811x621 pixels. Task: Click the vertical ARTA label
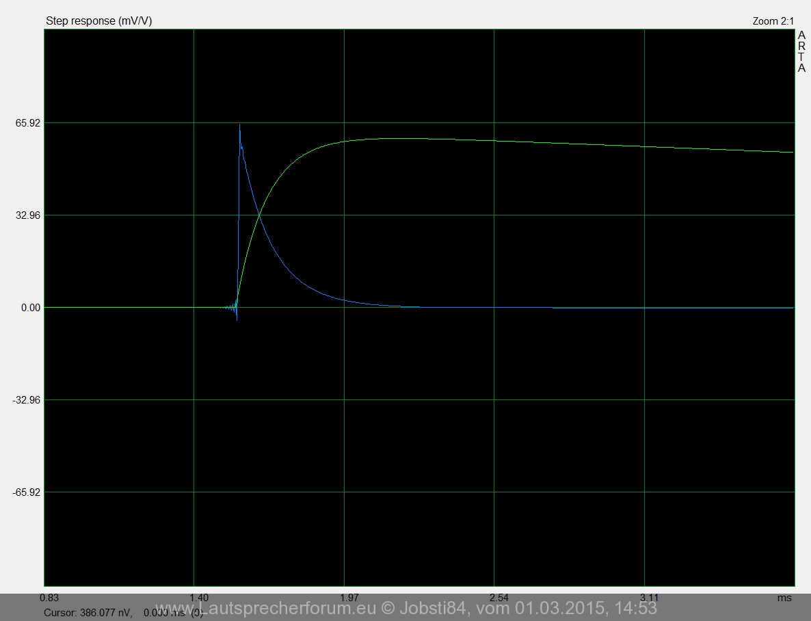point(801,51)
